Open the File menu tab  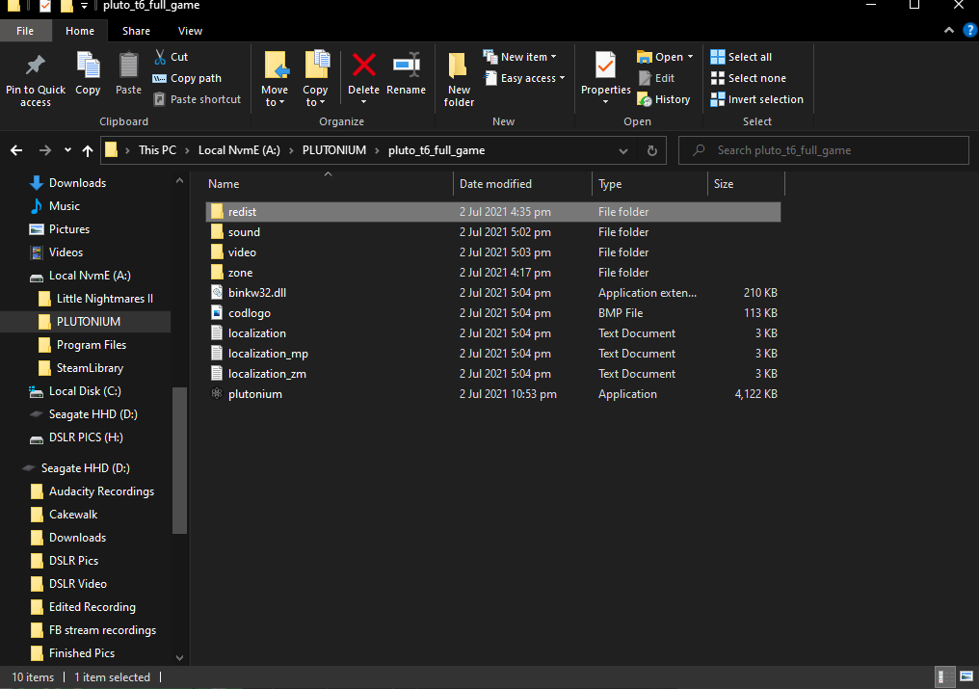click(x=25, y=31)
